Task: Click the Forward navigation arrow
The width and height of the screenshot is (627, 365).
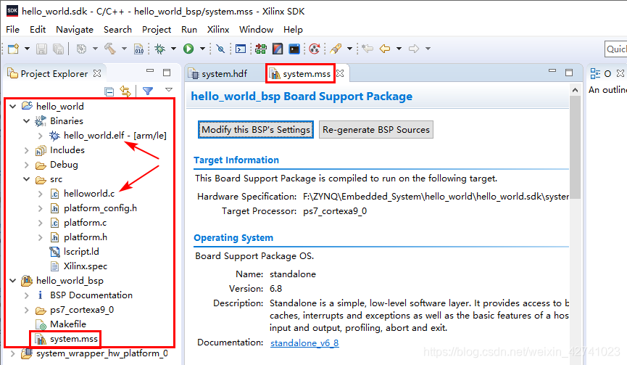Action: pyautogui.click(x=414, y=49)
